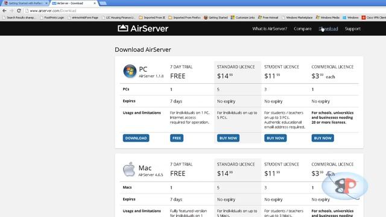This screenshot has height=217, width=386.
Task: Click the Mac Usage and limitations label
Action: tap(142, 211)
